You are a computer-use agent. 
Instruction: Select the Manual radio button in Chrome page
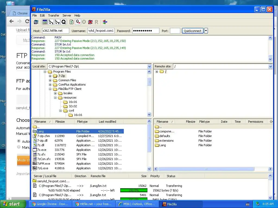click(x=19, y=147)
